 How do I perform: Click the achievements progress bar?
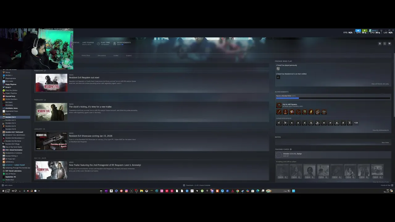[333, 98]
